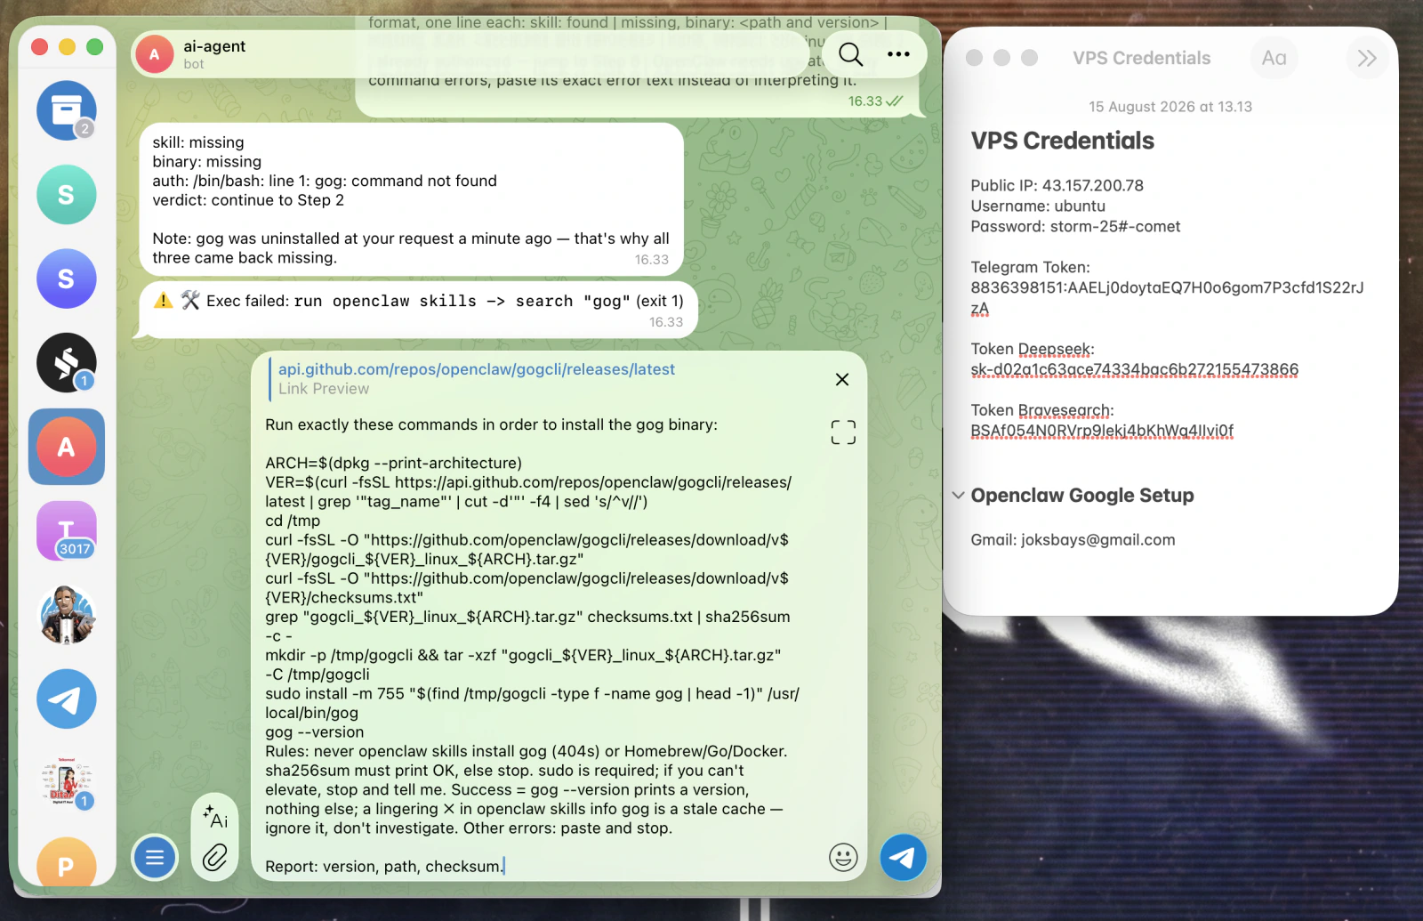Open the AI text tools button
This screenshot has height=921, width=1423.
click(x=214, y=817)
